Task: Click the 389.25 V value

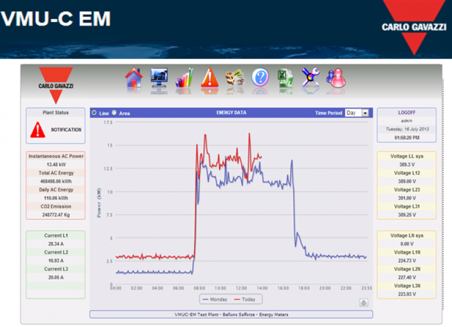Action: [x=407, y=215]
